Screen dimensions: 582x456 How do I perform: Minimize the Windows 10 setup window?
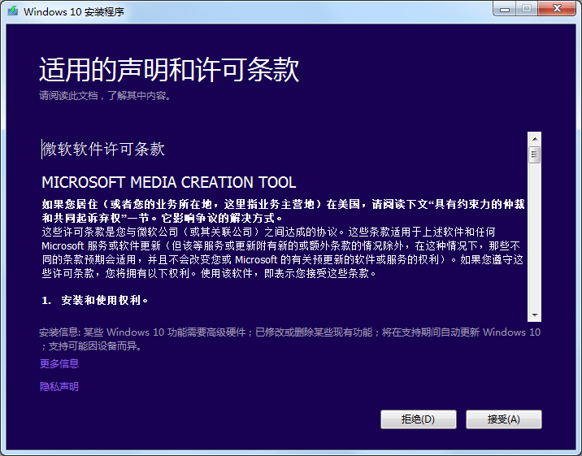point(505,9)
